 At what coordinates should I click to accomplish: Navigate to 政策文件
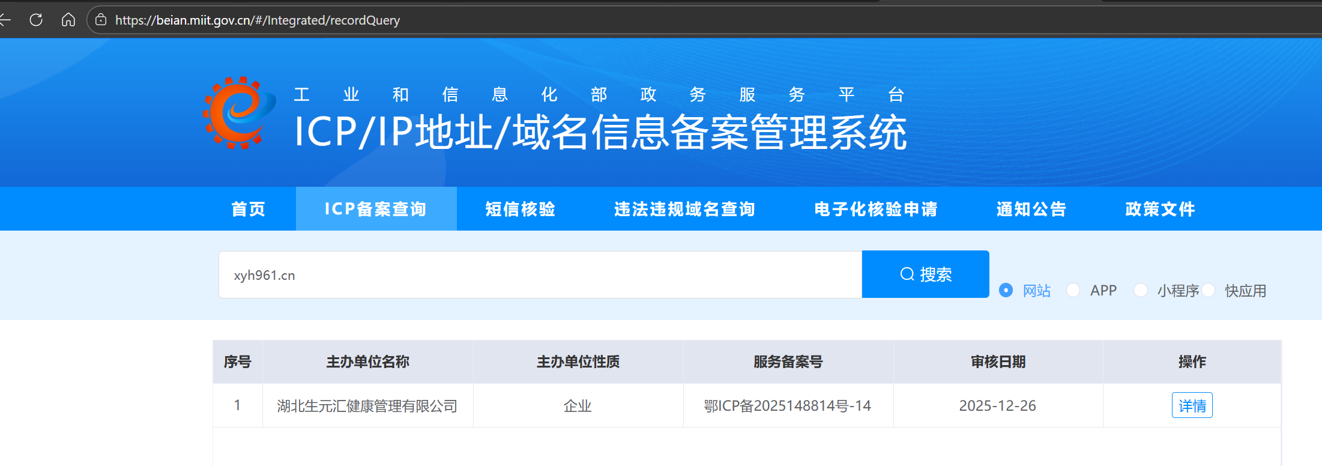click(1161, 209)
